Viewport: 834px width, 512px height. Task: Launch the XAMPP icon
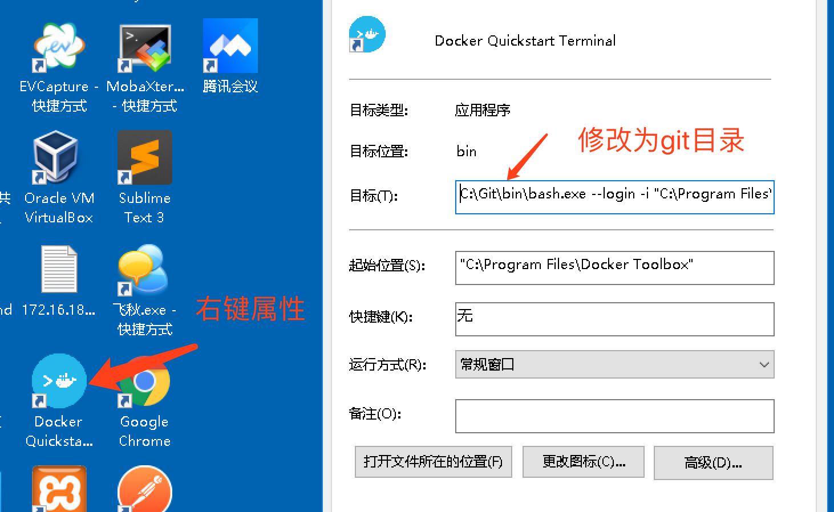(x=59, y=489)
